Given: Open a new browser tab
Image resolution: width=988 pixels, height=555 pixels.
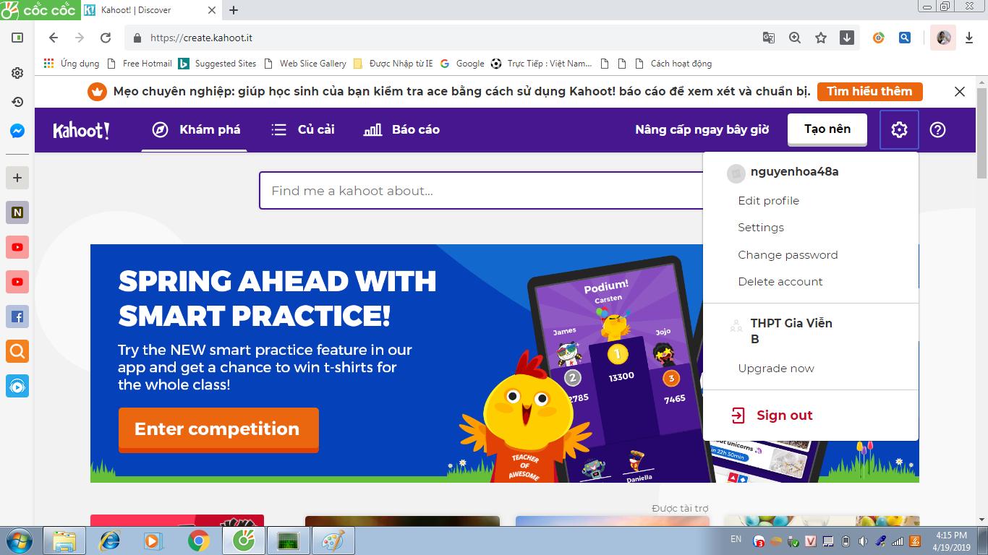Looking at the screenshot, I should coord(234,10).
